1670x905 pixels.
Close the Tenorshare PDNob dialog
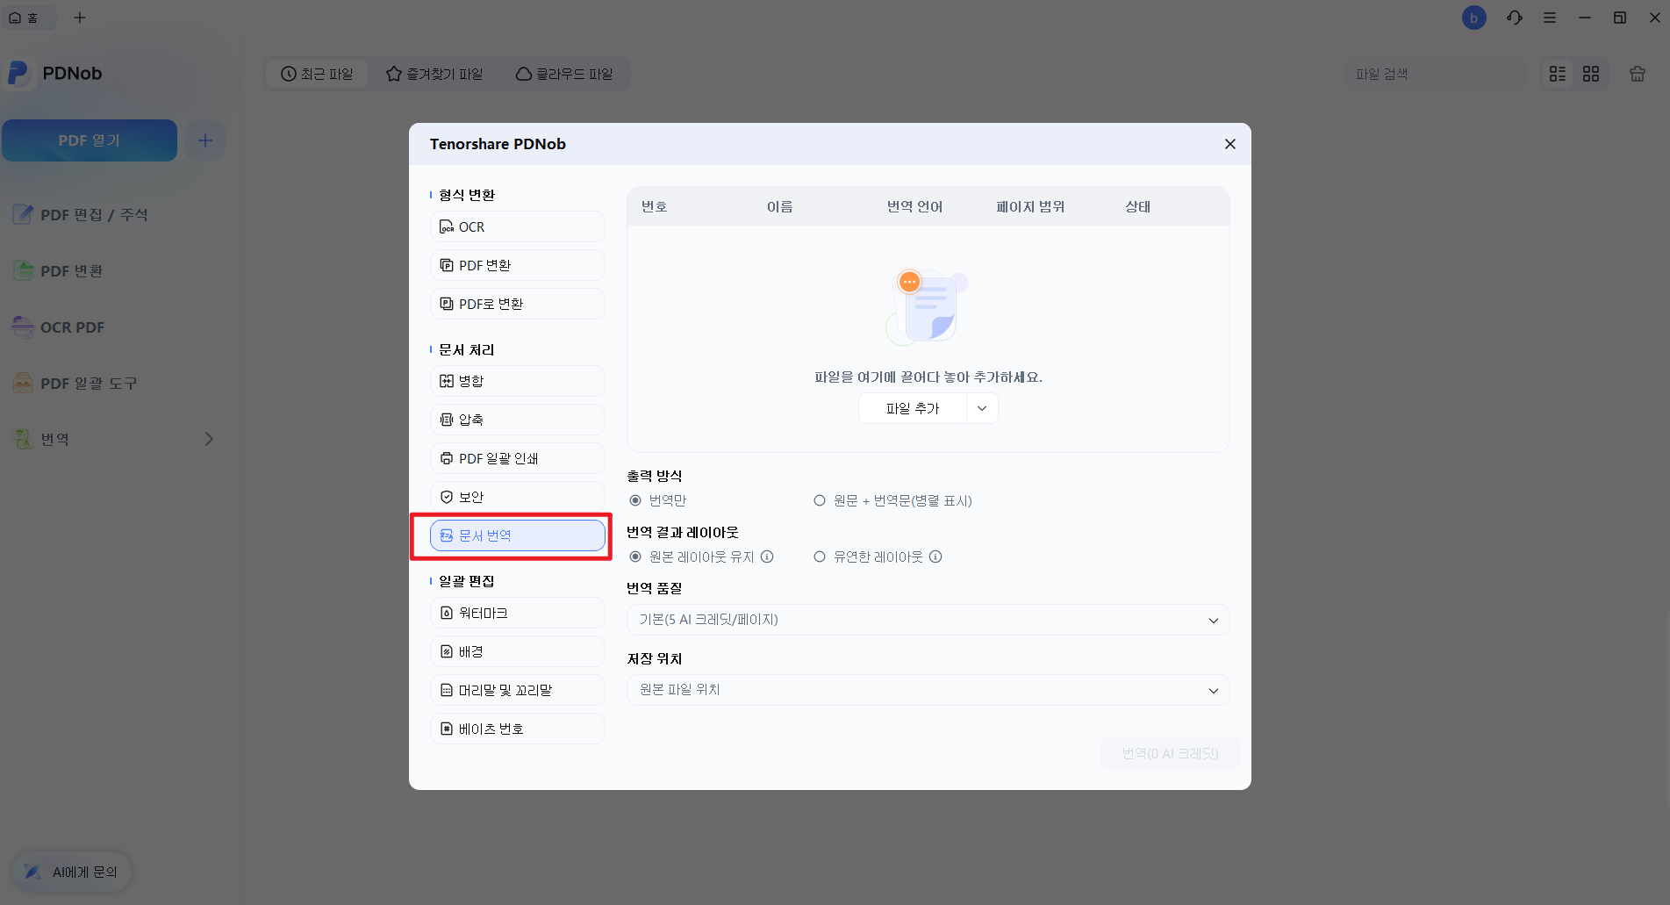1229,144
